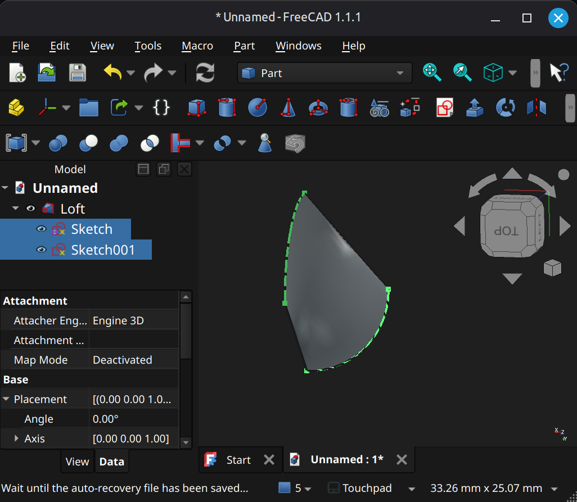
Task: Refresh the document with the recompute icon
Action: coord(205,73)
